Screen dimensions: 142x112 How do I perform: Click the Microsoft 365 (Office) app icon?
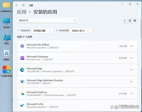tap(22, 46)
